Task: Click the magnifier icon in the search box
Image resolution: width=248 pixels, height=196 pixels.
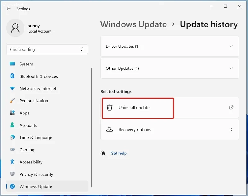Action: coord(82,49)
